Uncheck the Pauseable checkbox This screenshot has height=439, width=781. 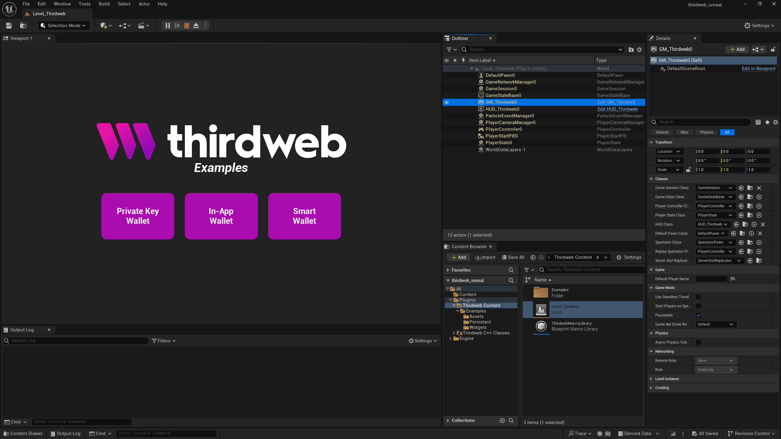coord(698,315)
